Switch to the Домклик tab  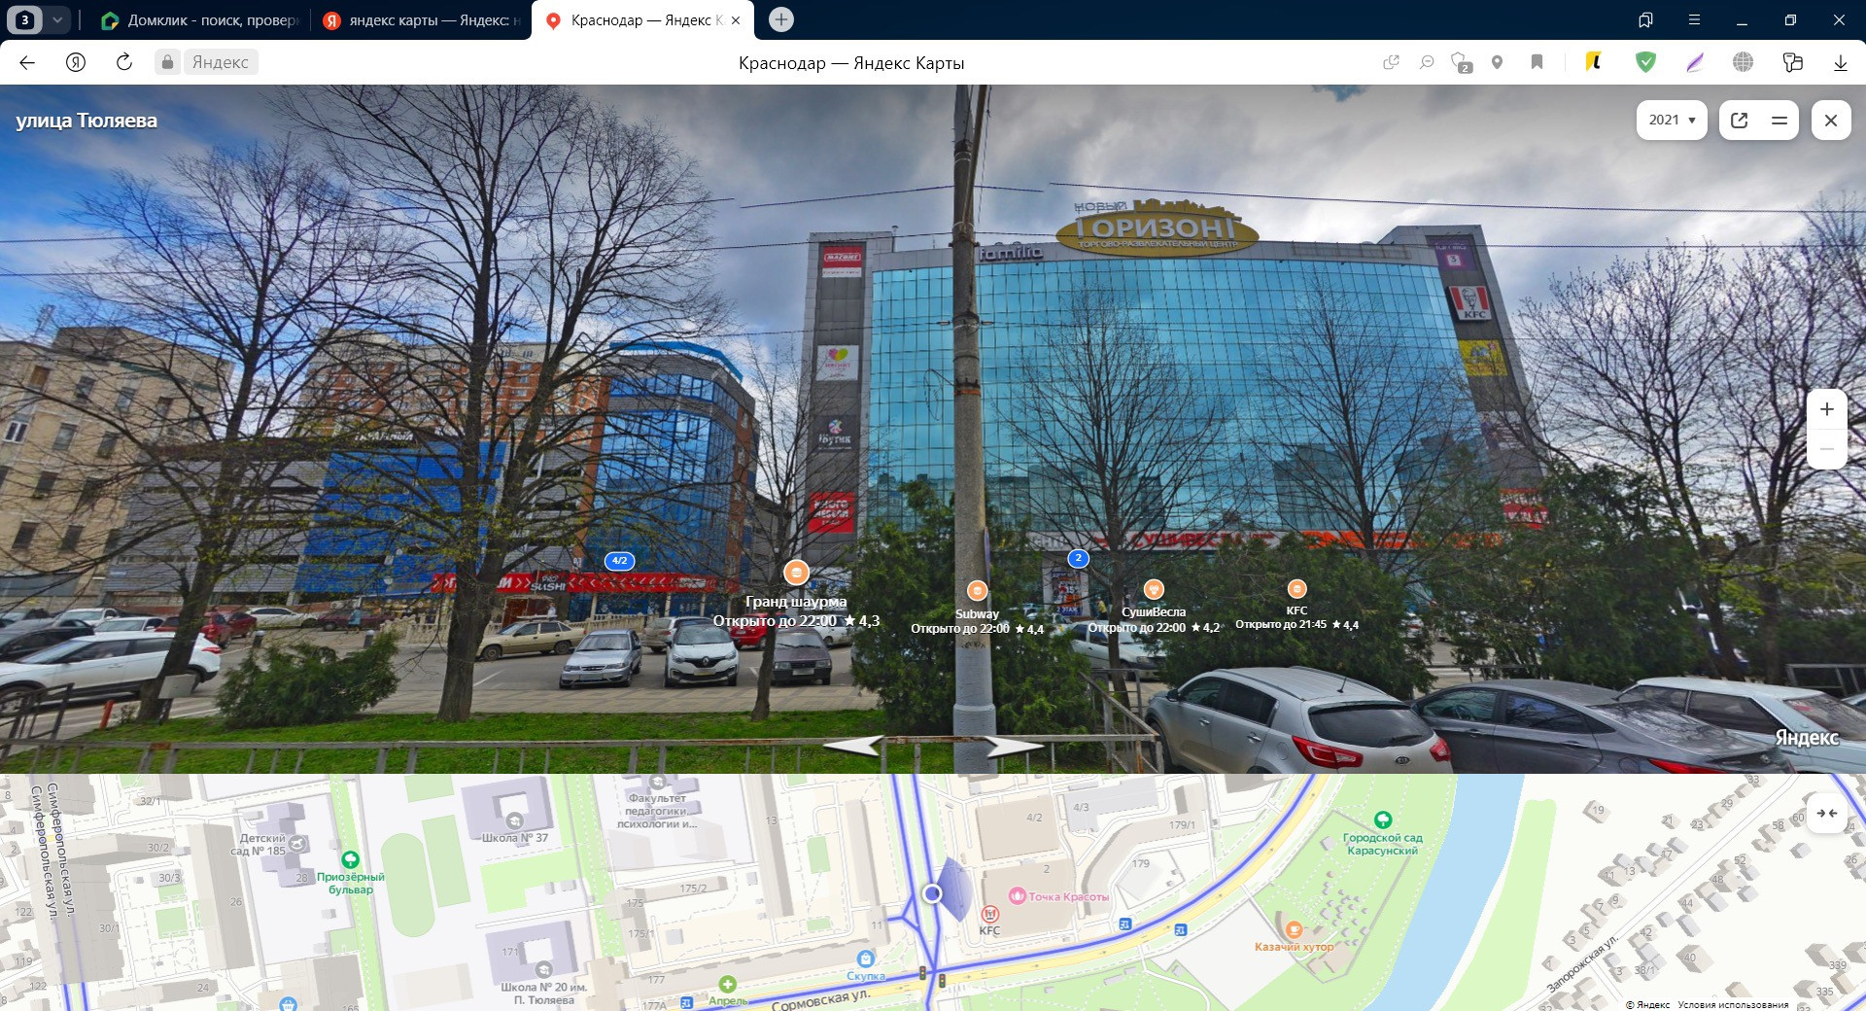[x=199, y=20]
